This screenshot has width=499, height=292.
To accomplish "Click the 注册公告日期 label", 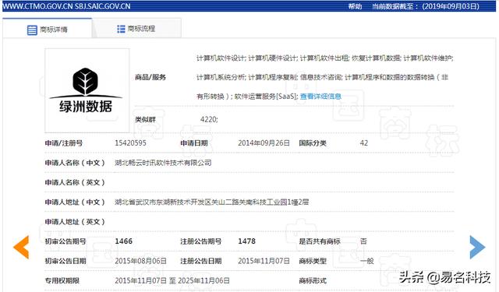I will (201, 261).
